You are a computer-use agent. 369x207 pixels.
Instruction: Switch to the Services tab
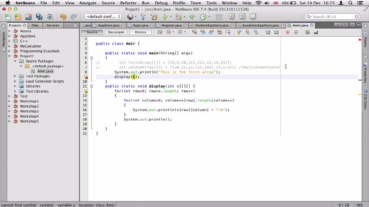click(53, 25)
